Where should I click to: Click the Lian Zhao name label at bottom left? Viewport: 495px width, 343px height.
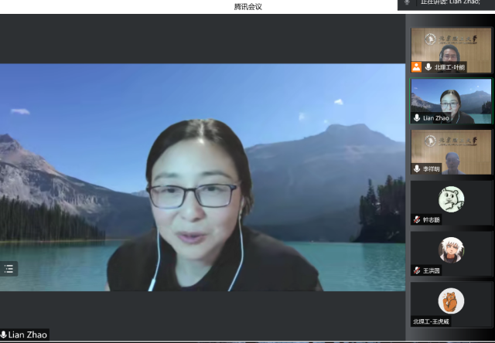click(28, 335)
